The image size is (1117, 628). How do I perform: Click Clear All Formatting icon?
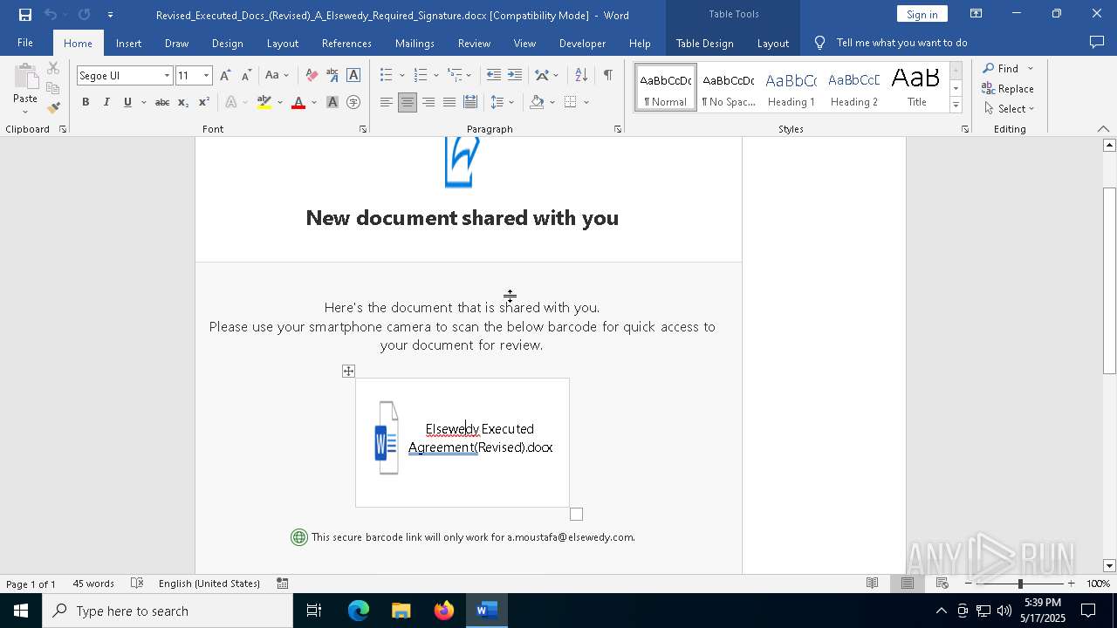(312, 75)
